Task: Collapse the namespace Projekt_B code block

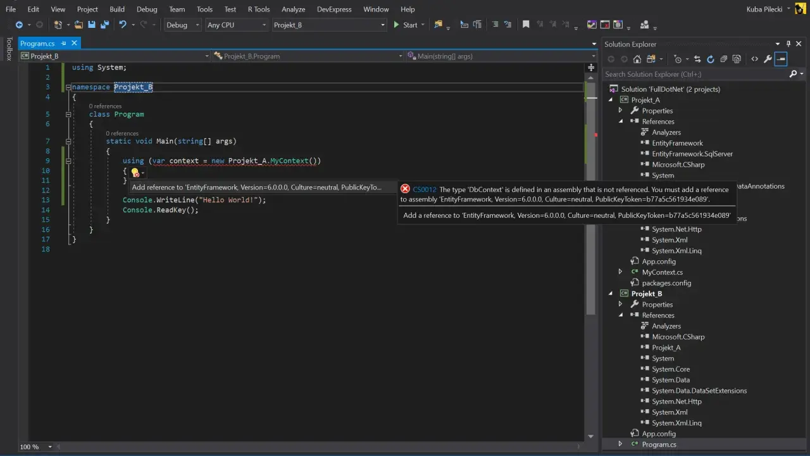Action: coord(68,87)
